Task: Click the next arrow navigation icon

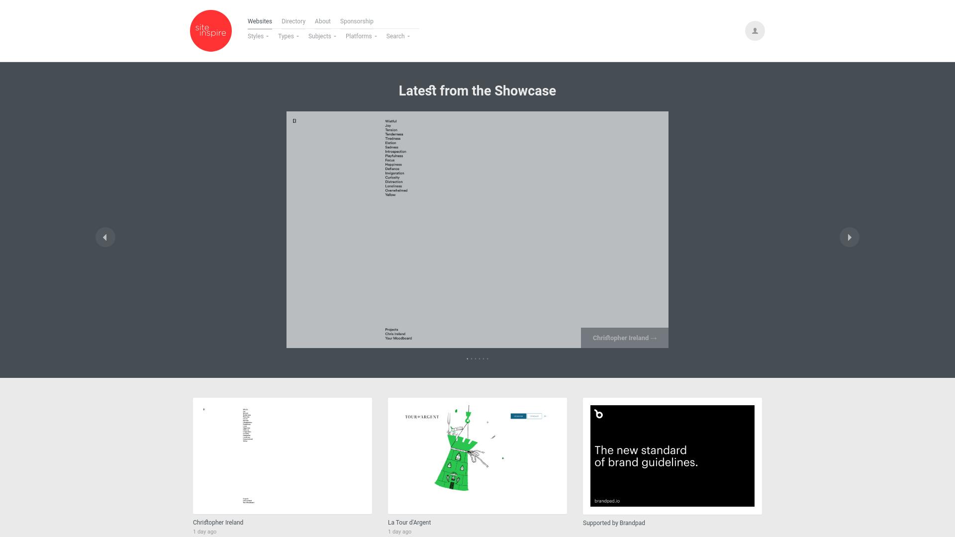Action: [x=850, y=237]
